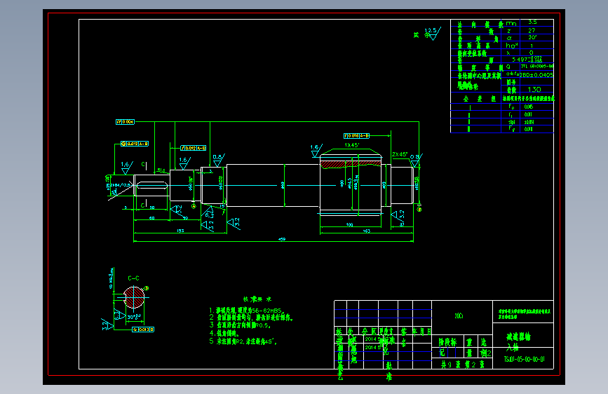Select the 2X45° chamfer annotation
The height and width of the screenshot is (394, 608).
[400, 154]
